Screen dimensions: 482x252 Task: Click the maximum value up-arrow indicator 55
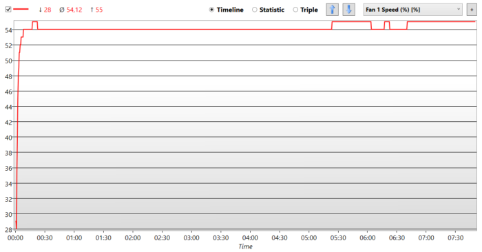pos(96,10)
